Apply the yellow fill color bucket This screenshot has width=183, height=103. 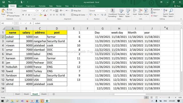click(x=41, y=15)
